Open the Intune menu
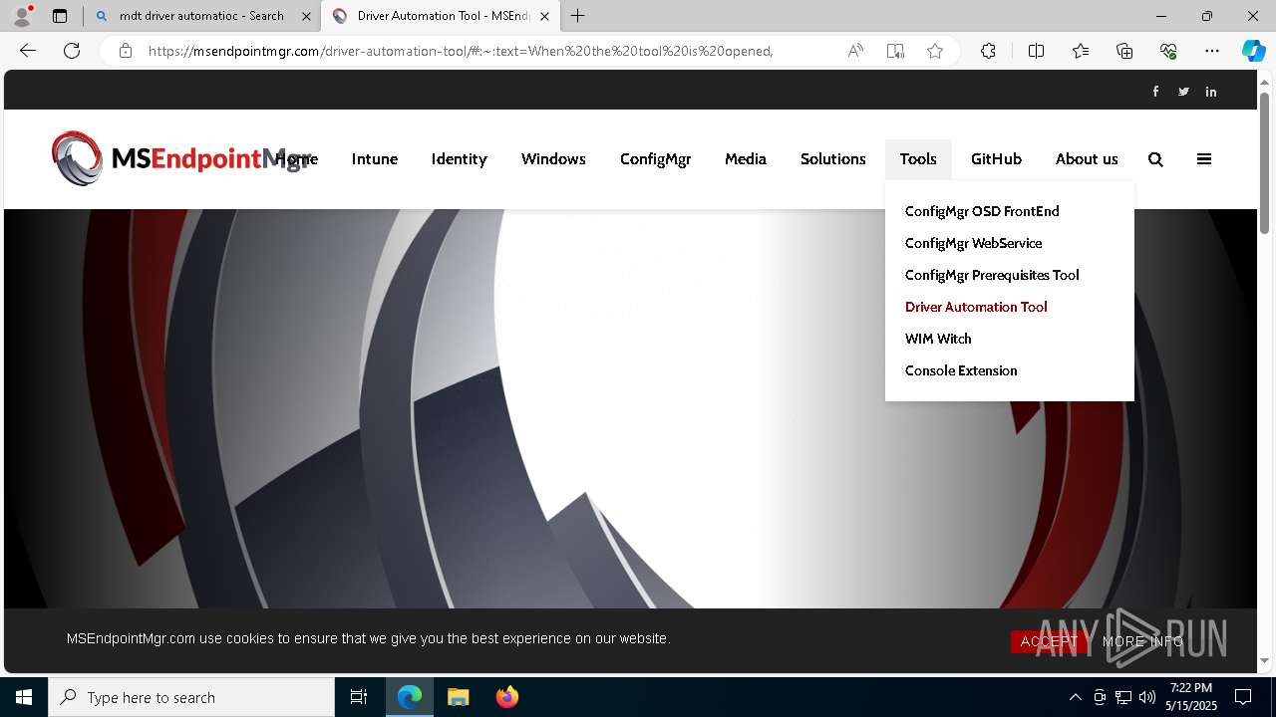 (x=375, y=159)
